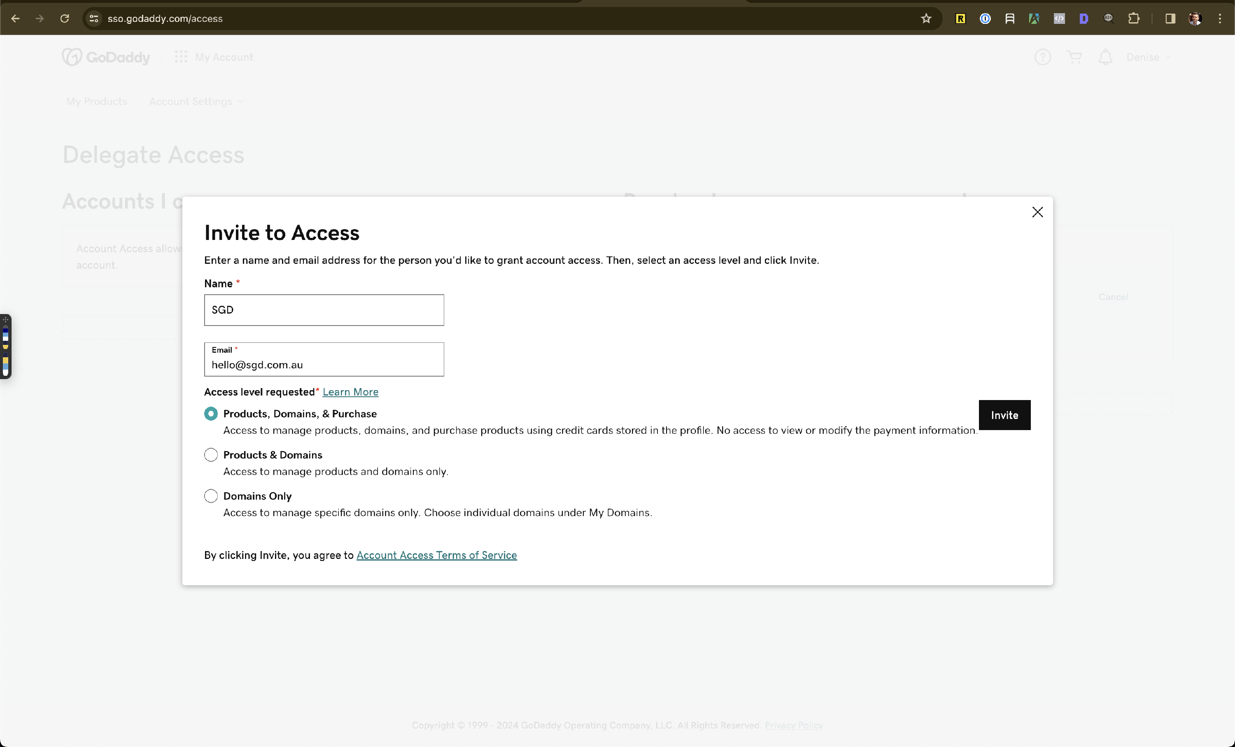Go back using the browser back arrow
The image size is (1235, 747).
click(16, 19)
